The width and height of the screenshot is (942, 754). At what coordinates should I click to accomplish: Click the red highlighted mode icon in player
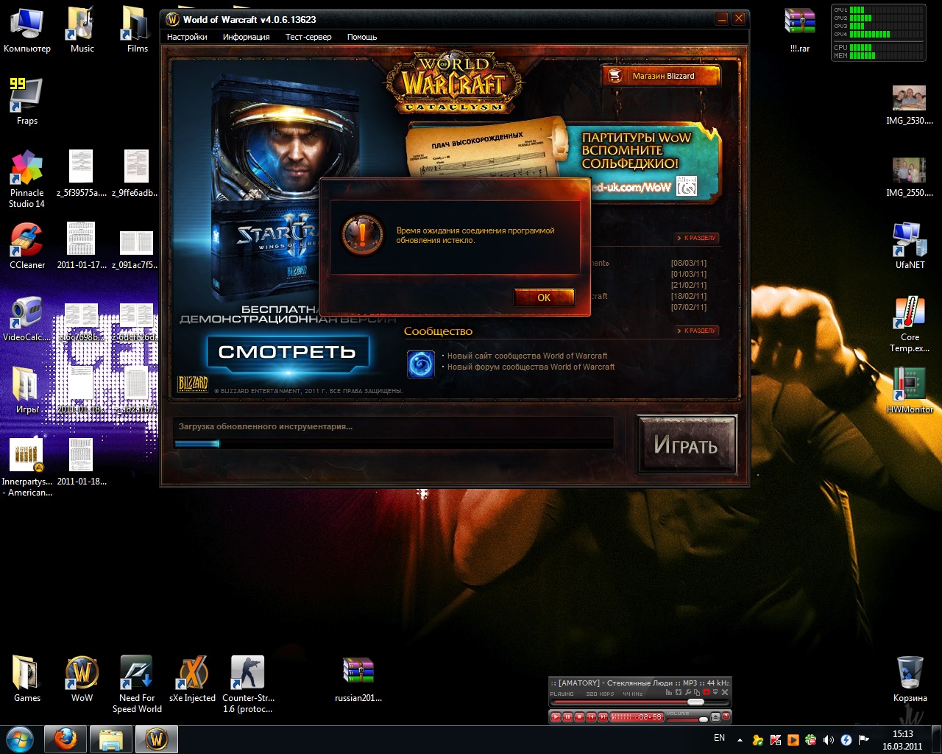point(706,692)
